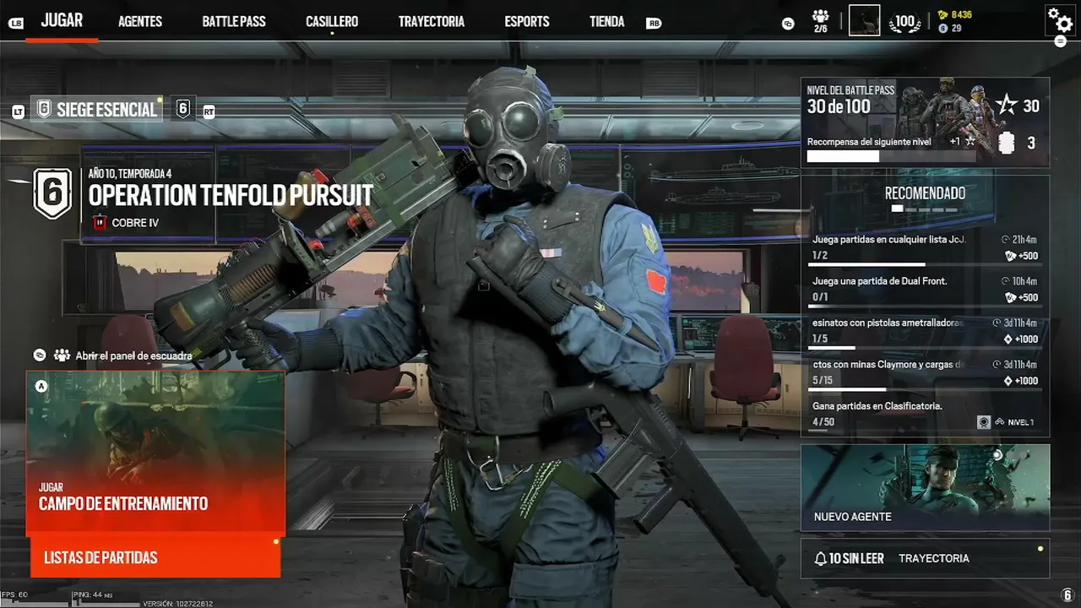Open the Esports tab
Screen dimensions: 1081x608
(527, 22)
